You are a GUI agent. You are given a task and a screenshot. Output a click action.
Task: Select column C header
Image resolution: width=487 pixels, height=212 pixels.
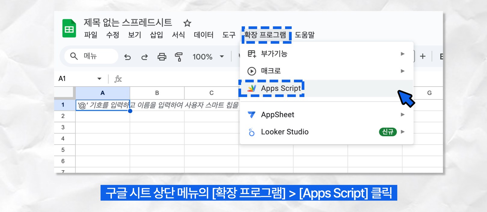(211, 93)
